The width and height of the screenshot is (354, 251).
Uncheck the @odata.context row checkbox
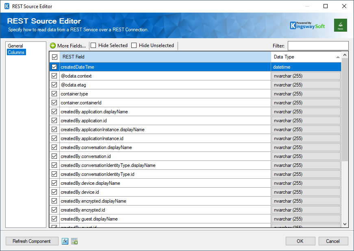pyautogui.click(x=54, y=76)
